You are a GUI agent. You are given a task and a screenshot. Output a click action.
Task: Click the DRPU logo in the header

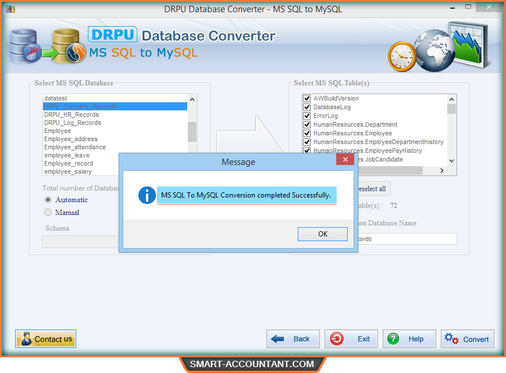pos(113,34)
